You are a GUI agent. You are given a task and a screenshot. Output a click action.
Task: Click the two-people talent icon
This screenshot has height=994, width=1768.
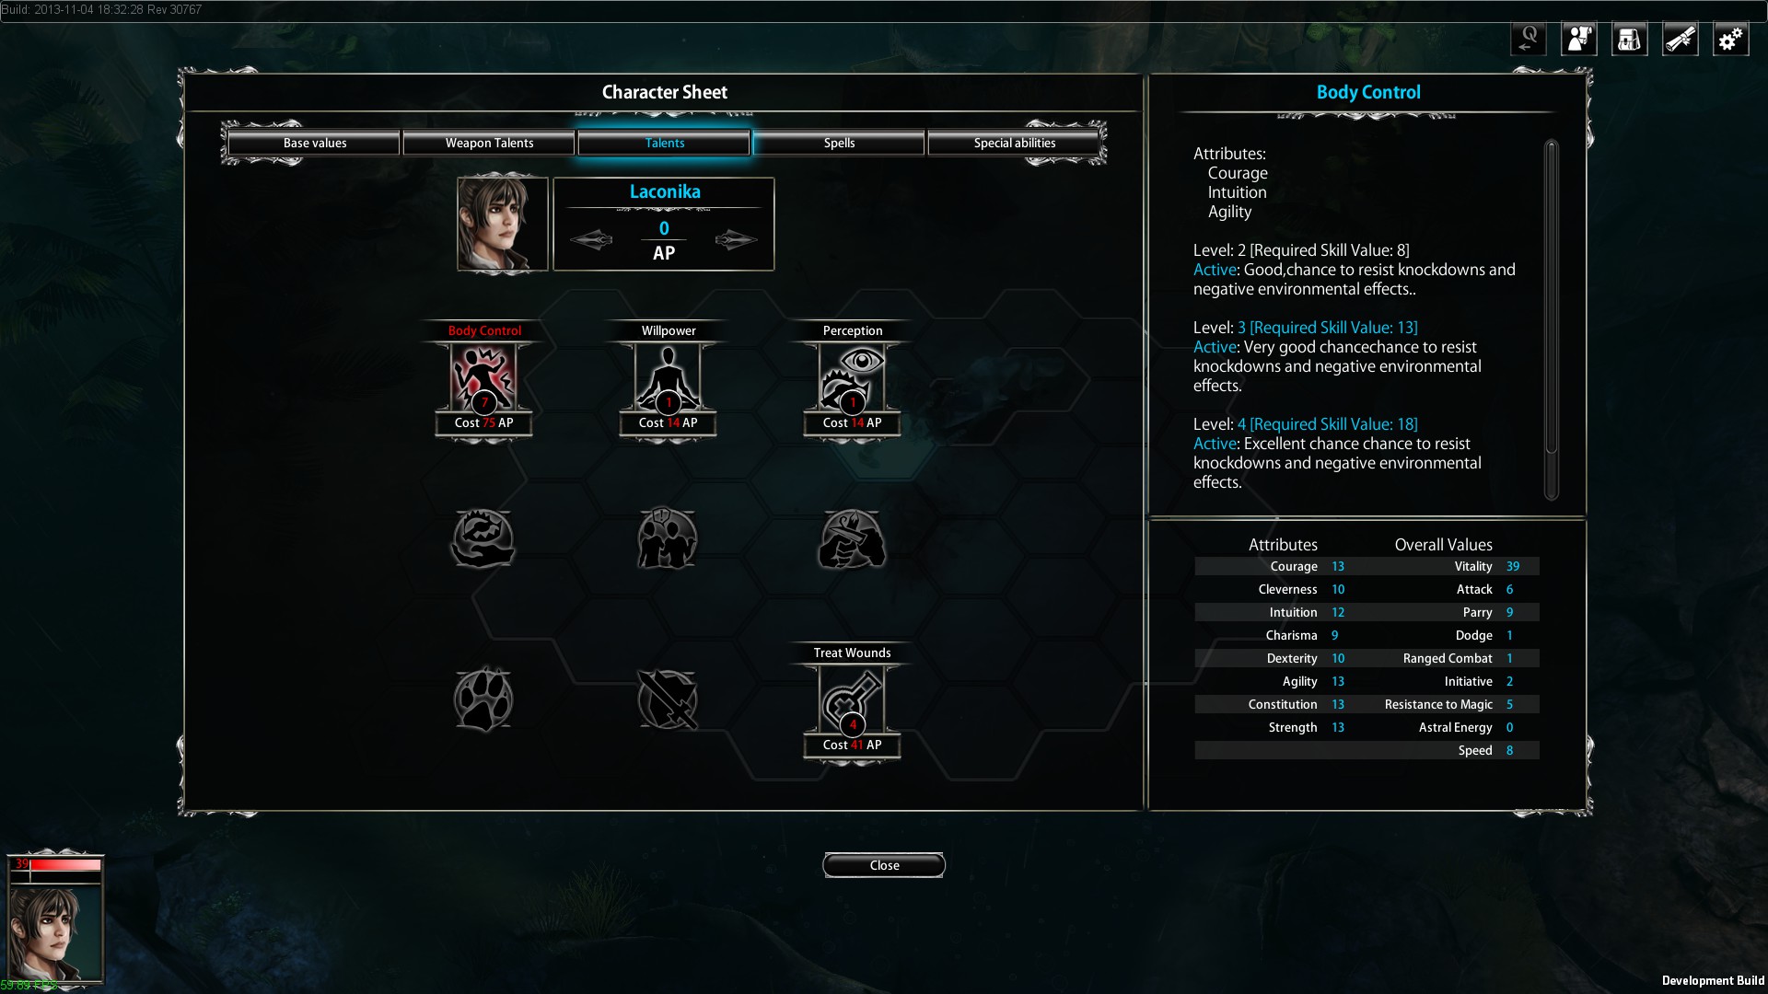(668, 538)
